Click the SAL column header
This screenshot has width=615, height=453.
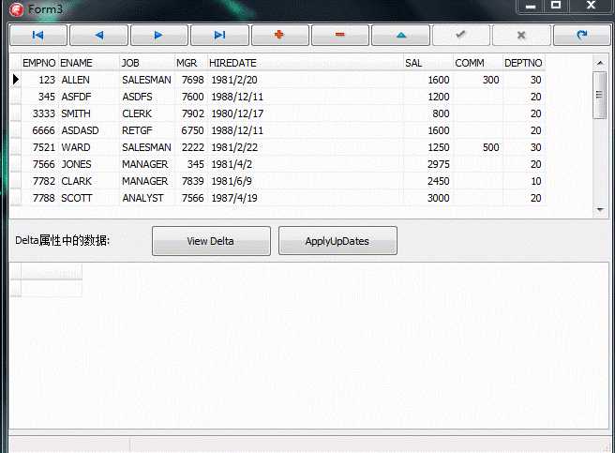tap(428, 63)
